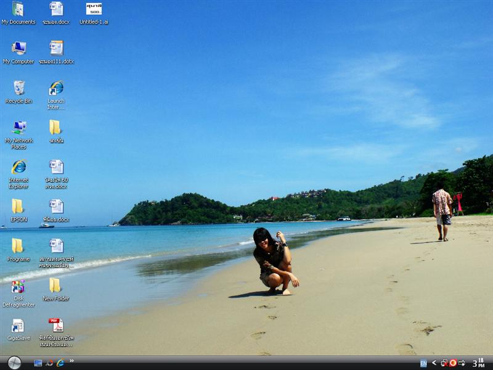Select the PDF document on desktop

click(x=56, y=325)
